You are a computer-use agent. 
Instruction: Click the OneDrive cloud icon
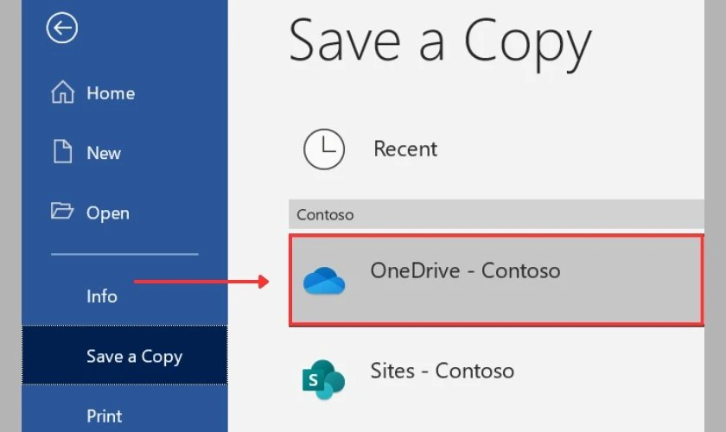click(323, 281)
